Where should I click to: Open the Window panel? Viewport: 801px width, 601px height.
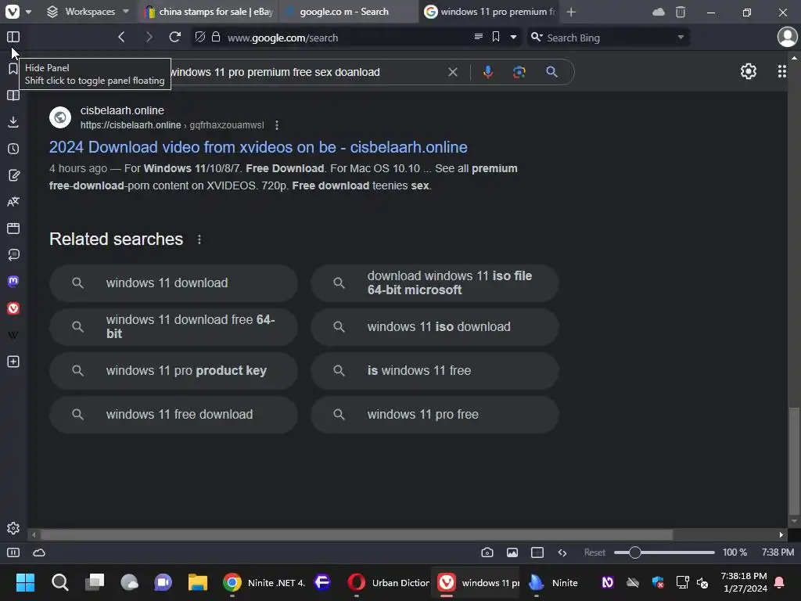pyautogui.click(x=13, y=229)
